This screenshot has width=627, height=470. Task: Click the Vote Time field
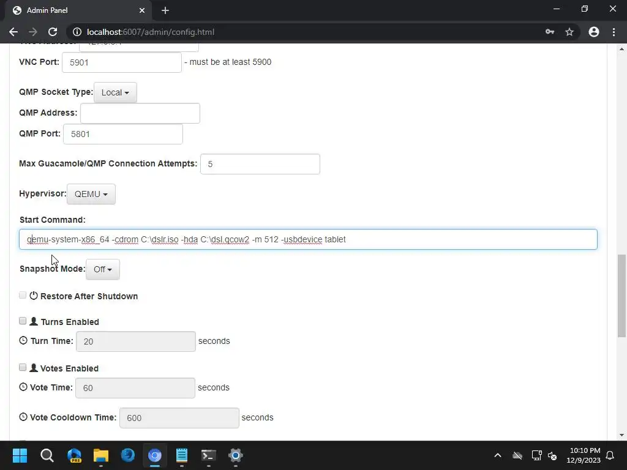(135, 387)
